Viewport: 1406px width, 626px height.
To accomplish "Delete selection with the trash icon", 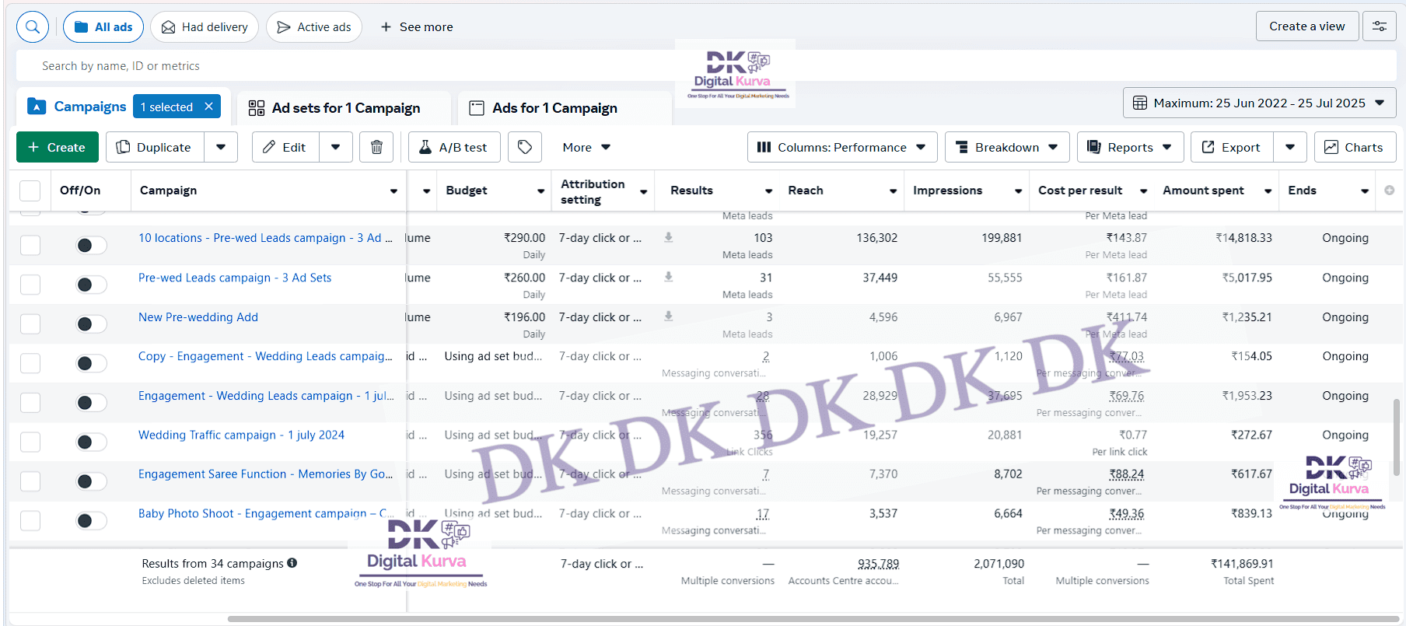I will [376, 147].
